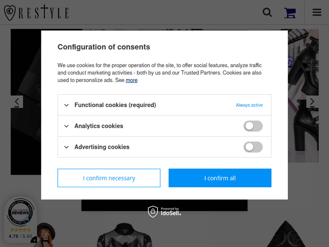Click I confirm necessary button
This screenshot has height=247, width=329.
109,178
